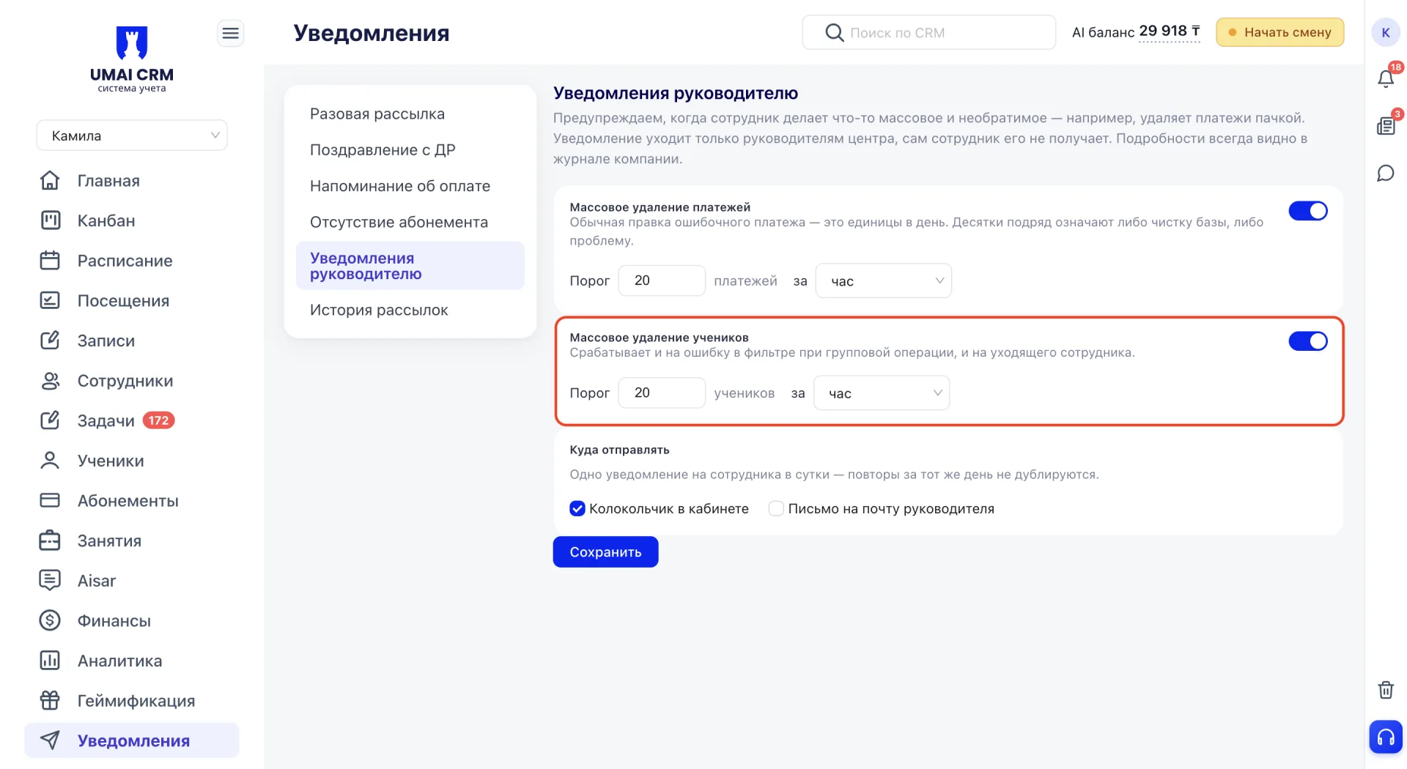Select История рассылок menu item
The height and width of the screenshot is (769, 1407).
[x=379, y=310]
